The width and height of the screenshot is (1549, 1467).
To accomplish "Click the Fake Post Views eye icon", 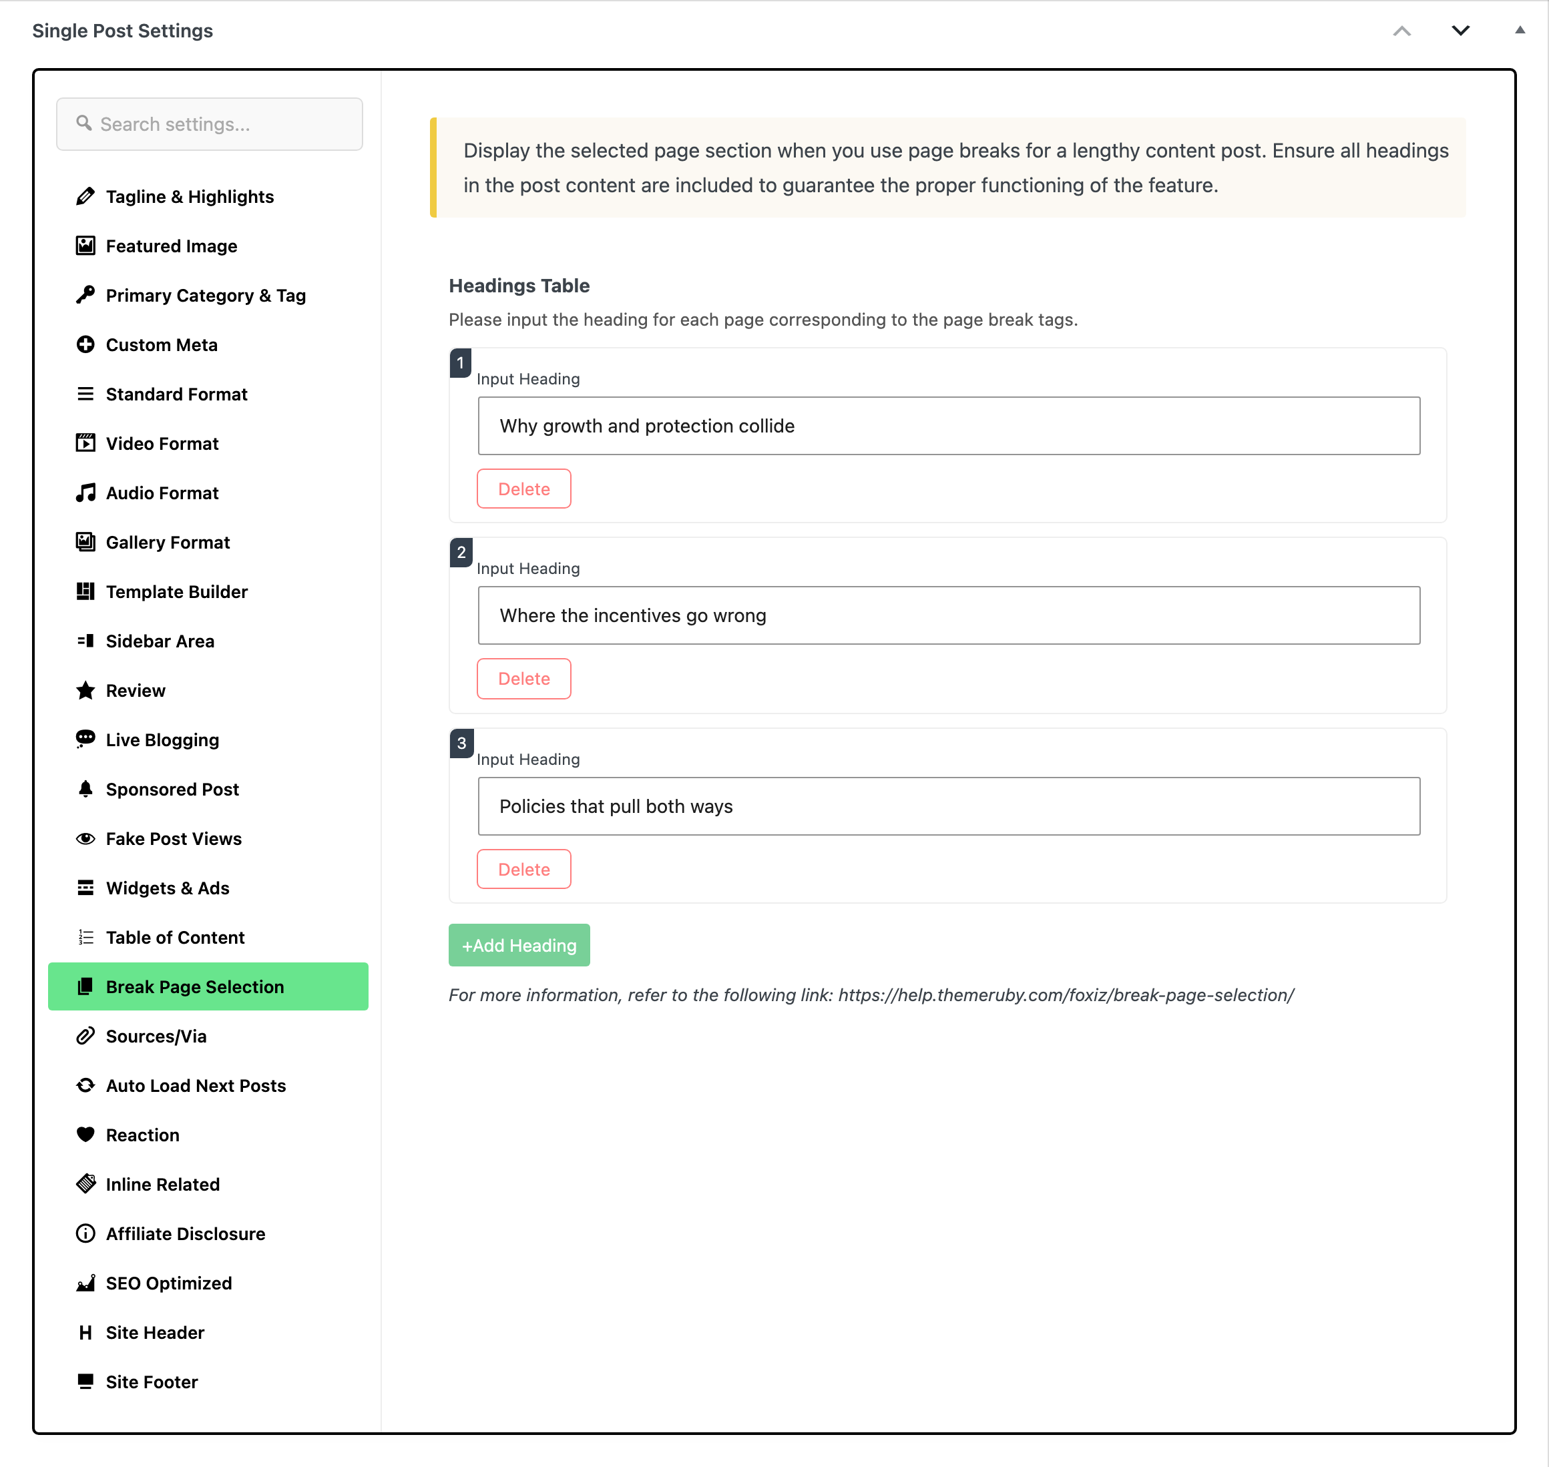I will (85, 838).
